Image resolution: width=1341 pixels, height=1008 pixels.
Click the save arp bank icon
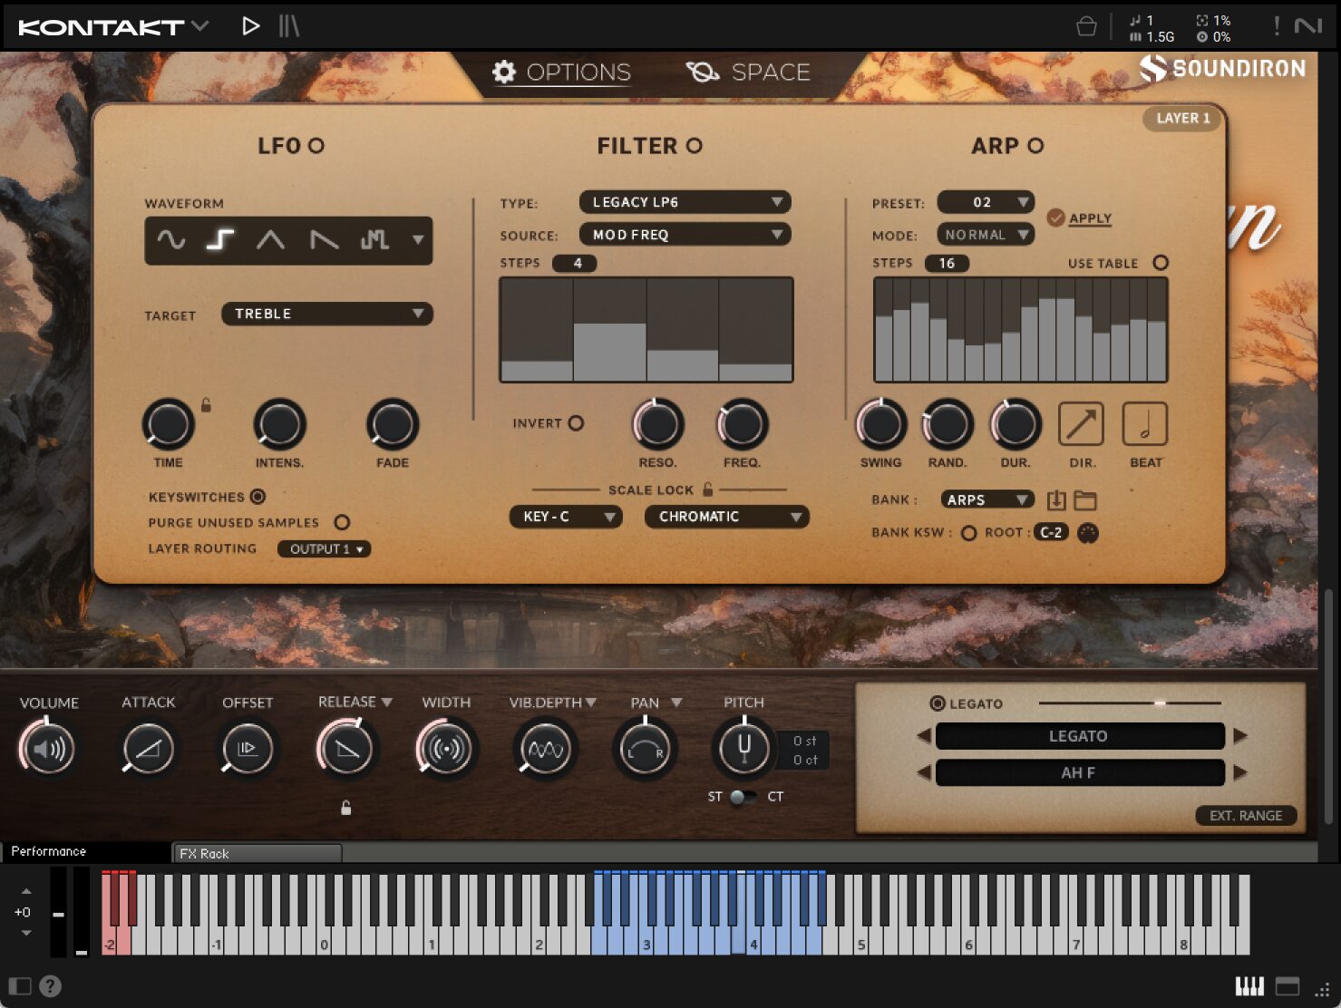(1056, 500)
